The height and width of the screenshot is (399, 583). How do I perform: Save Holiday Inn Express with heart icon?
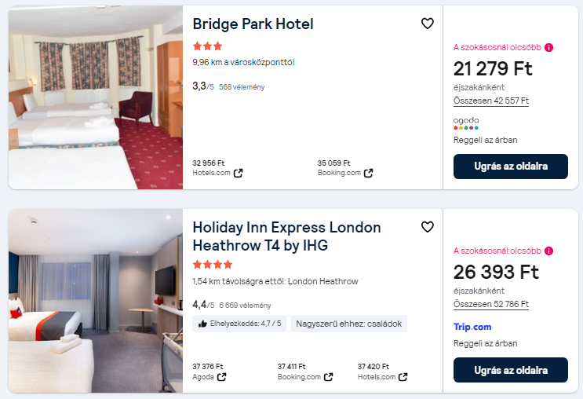(x=428, y=227)
